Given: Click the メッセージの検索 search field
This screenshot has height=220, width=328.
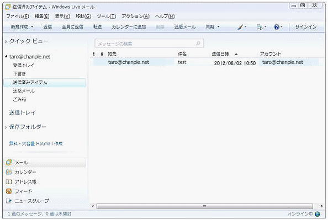Looking at the screenshot, I should (x=149, y=44).
